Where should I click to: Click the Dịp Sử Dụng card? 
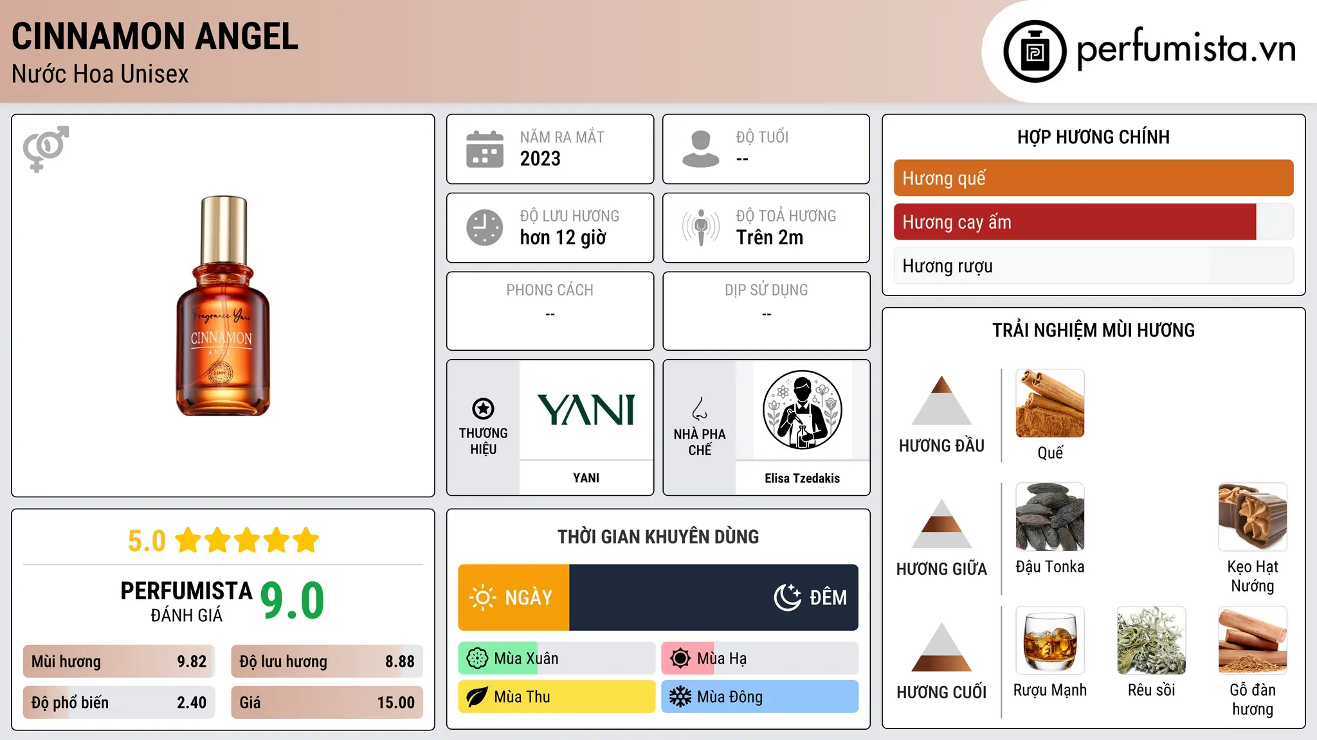click(767, 311)
